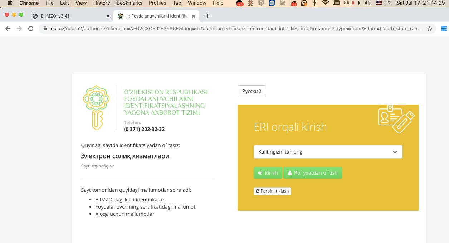Open the Chrome application menu
The height and width of the screenshot is (243, 449).
29,3
